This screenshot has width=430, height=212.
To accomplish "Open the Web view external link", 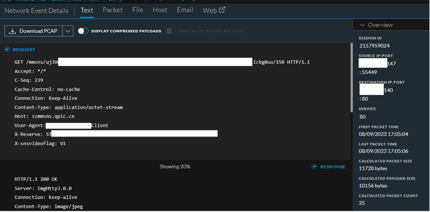I will tap(214, 10).
